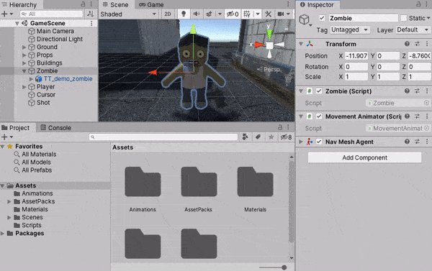The width and height of the screenshot is (432, 271).
Task: Select the Project tab
Action: [16, 128]
